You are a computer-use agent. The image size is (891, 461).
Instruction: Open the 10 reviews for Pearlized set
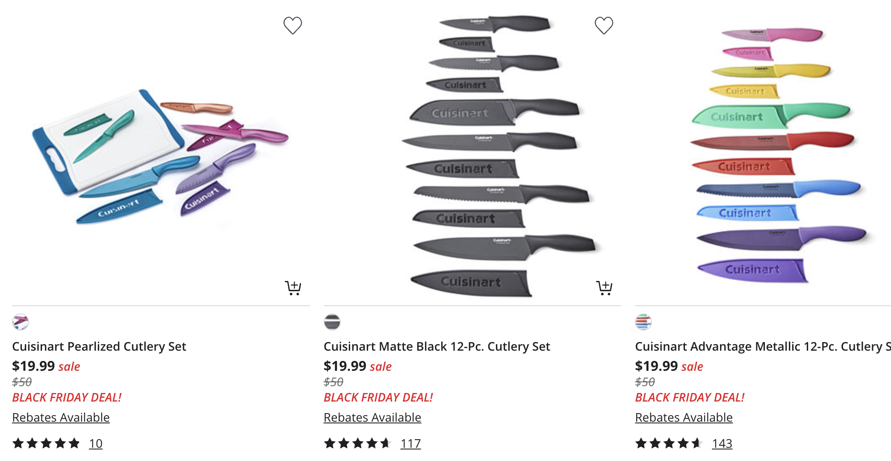click(96, 443)
